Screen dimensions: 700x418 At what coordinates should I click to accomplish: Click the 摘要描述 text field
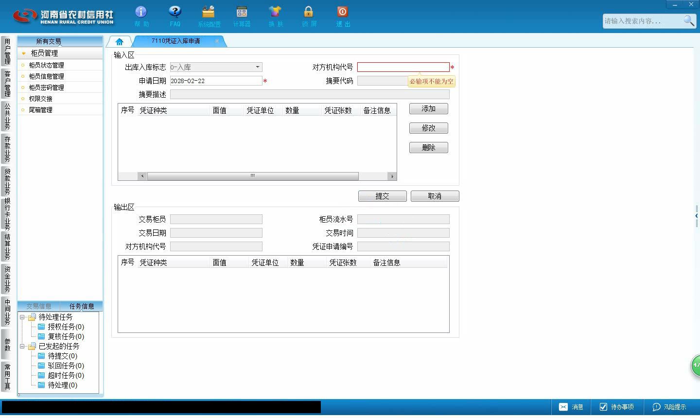(x=310, y=94)
